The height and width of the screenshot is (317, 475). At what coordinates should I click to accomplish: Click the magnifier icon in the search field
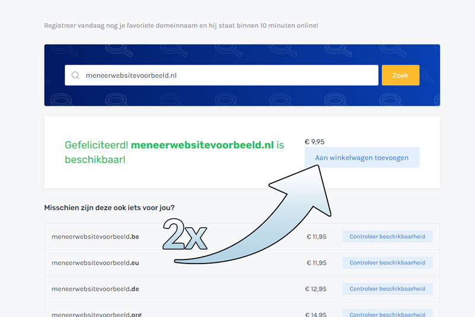coord(75,75)
